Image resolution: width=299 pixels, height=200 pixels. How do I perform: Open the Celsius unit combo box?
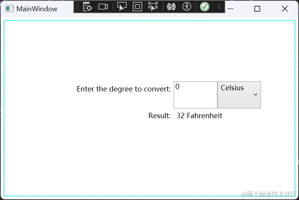coord(239,95)
